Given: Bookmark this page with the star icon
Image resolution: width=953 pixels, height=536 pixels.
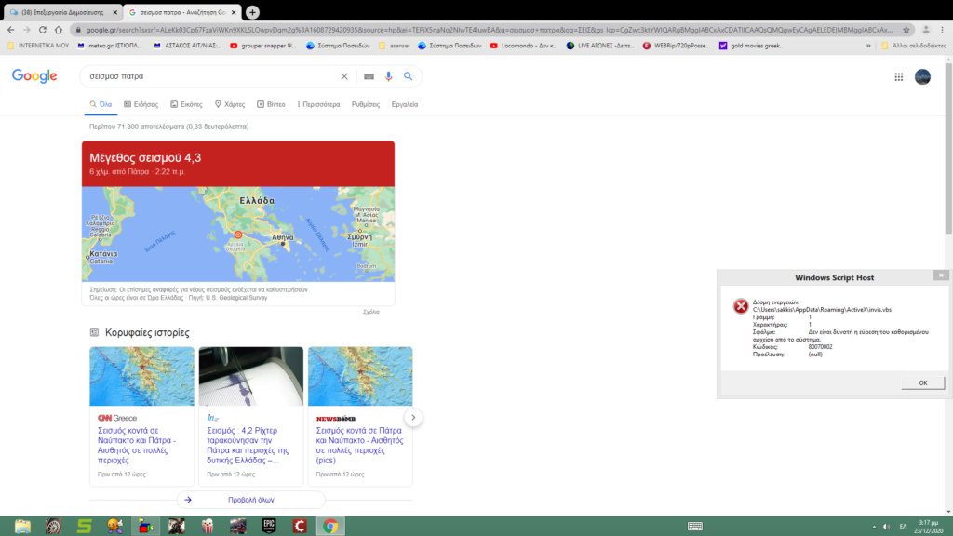Looking at the screenshot, I should [x=906, y=30].
